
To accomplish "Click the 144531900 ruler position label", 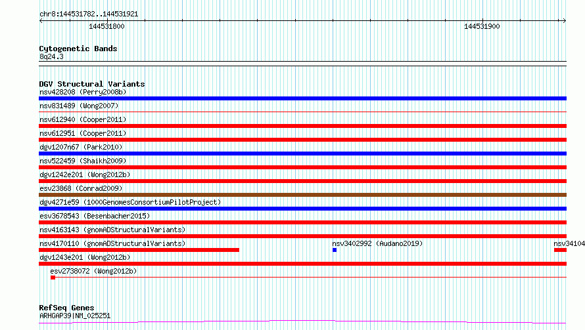I will tap(482, 26).
